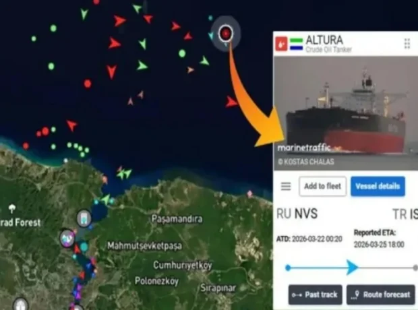Click the ALTURA tanker photo
Viewport: 418px width, 310px height.
pos(345,113)
